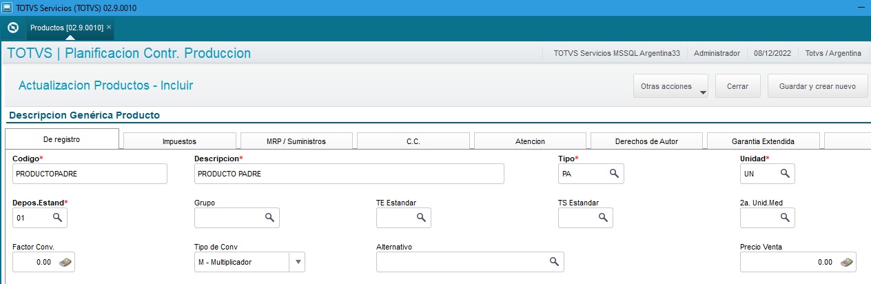Click Totvs / Argentina company label
Screen dimensions: 871x284
(833, 53)
